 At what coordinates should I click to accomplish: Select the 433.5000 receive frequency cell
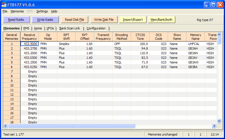[29, 44]
